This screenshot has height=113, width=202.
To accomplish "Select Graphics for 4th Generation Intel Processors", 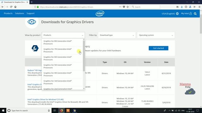I will [x=62, y=74].
